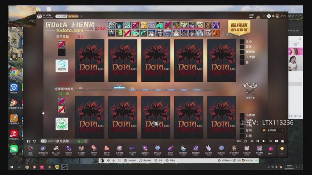
Task: Open the 更多 more gifts entry
Action: pos(271,150)
